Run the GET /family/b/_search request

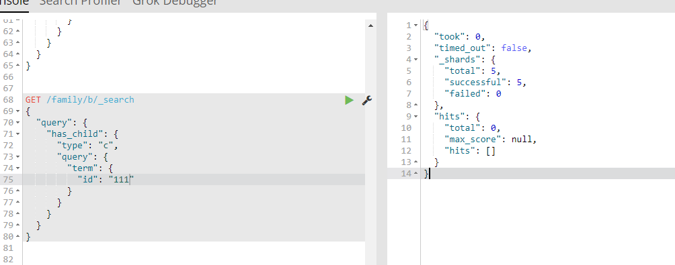pos(349,100)
